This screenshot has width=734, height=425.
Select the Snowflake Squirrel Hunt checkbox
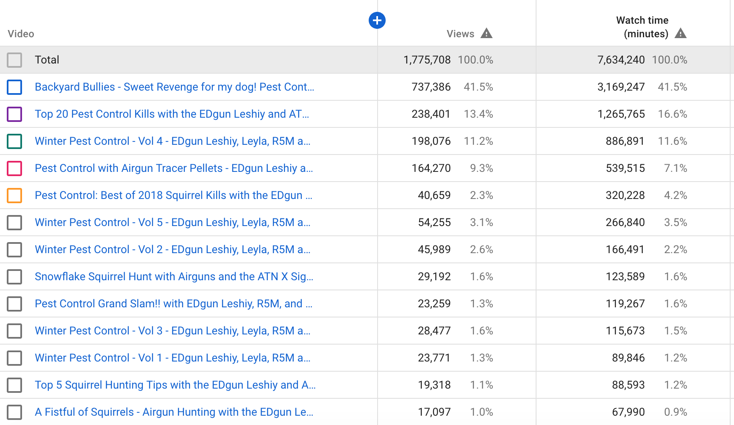coord(14,277)
